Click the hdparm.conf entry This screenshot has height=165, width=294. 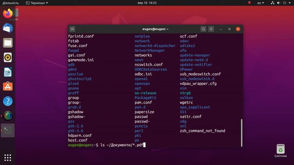[x=80, y=136]
